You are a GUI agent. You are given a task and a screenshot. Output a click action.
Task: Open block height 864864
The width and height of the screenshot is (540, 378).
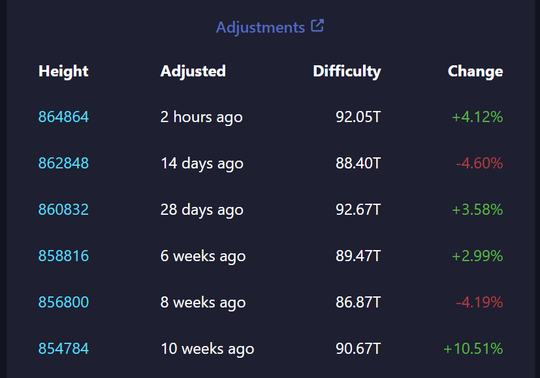pos(63,117)
